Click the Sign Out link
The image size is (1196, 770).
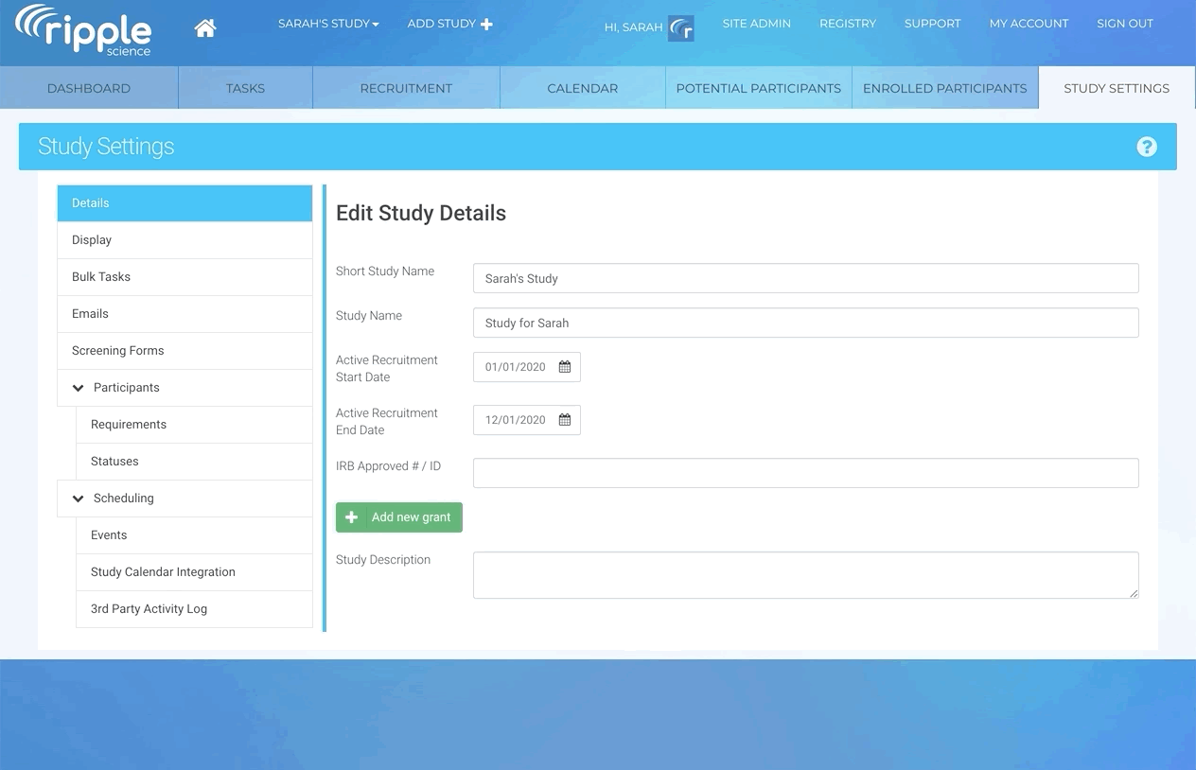click(1124, 24)
